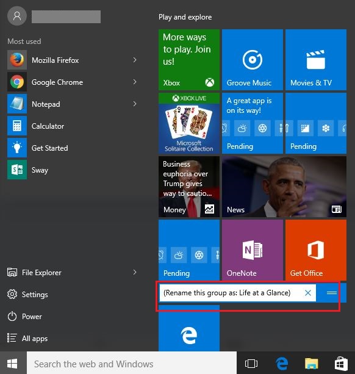Expand Notepad jump list arrow
The height and width of the screenshot is (374, 355).
tap(135, 104)
